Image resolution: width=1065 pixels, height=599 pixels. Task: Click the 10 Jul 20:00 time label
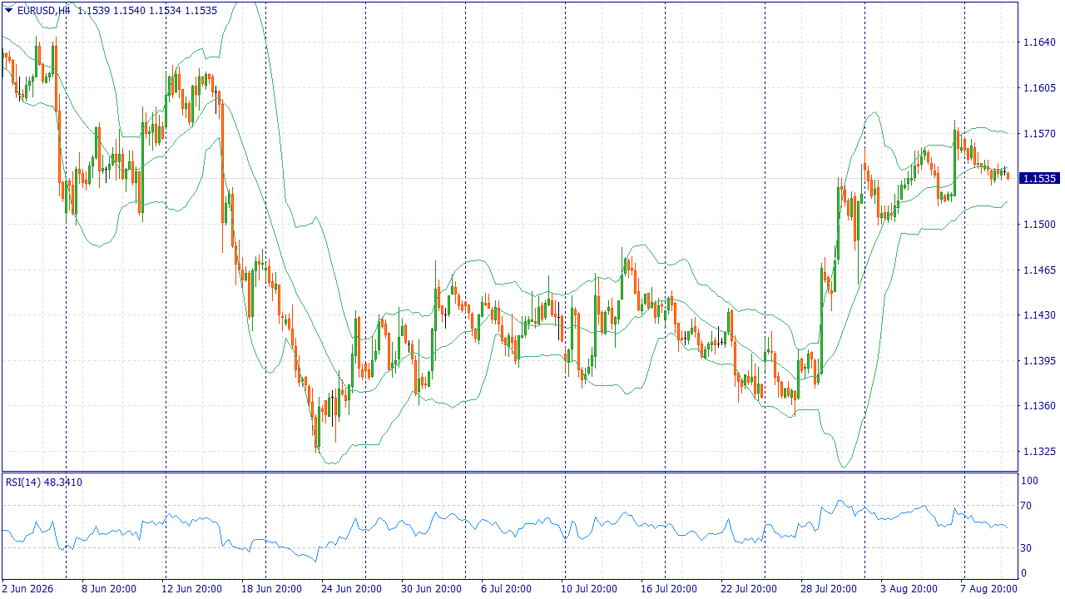589,589
